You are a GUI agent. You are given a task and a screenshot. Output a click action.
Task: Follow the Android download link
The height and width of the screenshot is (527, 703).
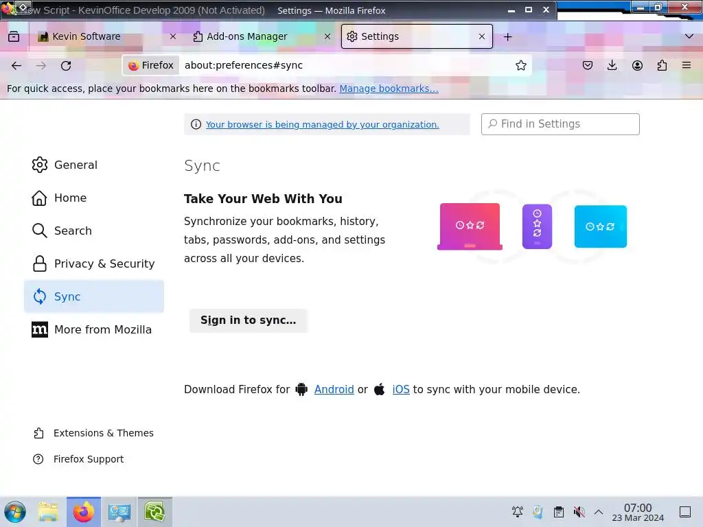coord(334,390)
